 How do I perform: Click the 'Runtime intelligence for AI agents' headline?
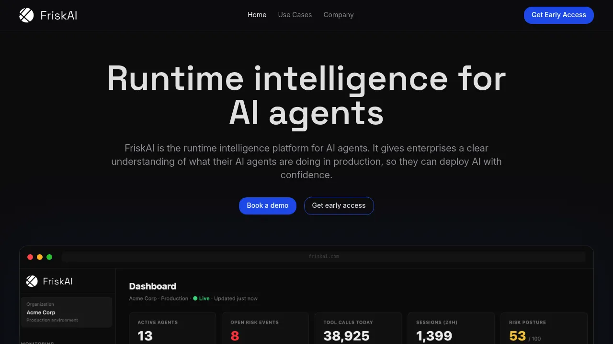pos(306,96)
